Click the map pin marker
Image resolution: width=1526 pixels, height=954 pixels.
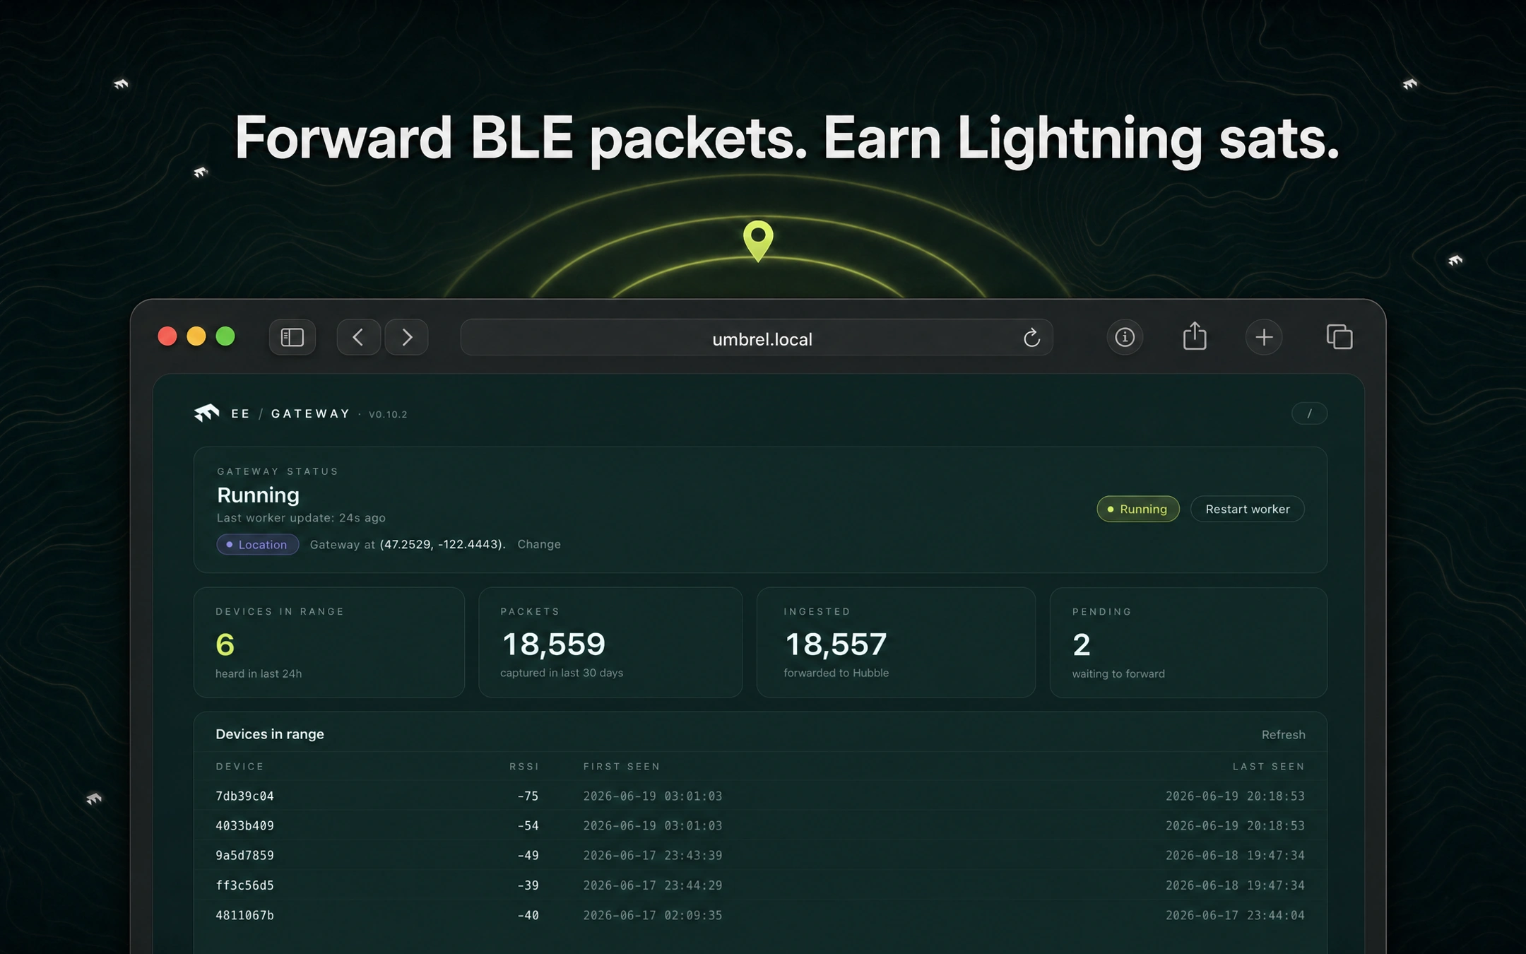tap(758, 240)
